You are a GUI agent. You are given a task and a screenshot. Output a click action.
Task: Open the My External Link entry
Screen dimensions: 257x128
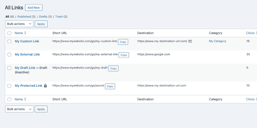[27, 54]
